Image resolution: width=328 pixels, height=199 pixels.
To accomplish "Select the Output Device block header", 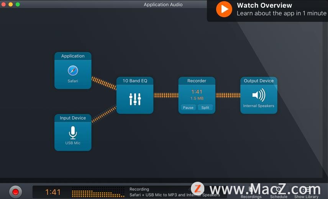I will pos(259,81).
